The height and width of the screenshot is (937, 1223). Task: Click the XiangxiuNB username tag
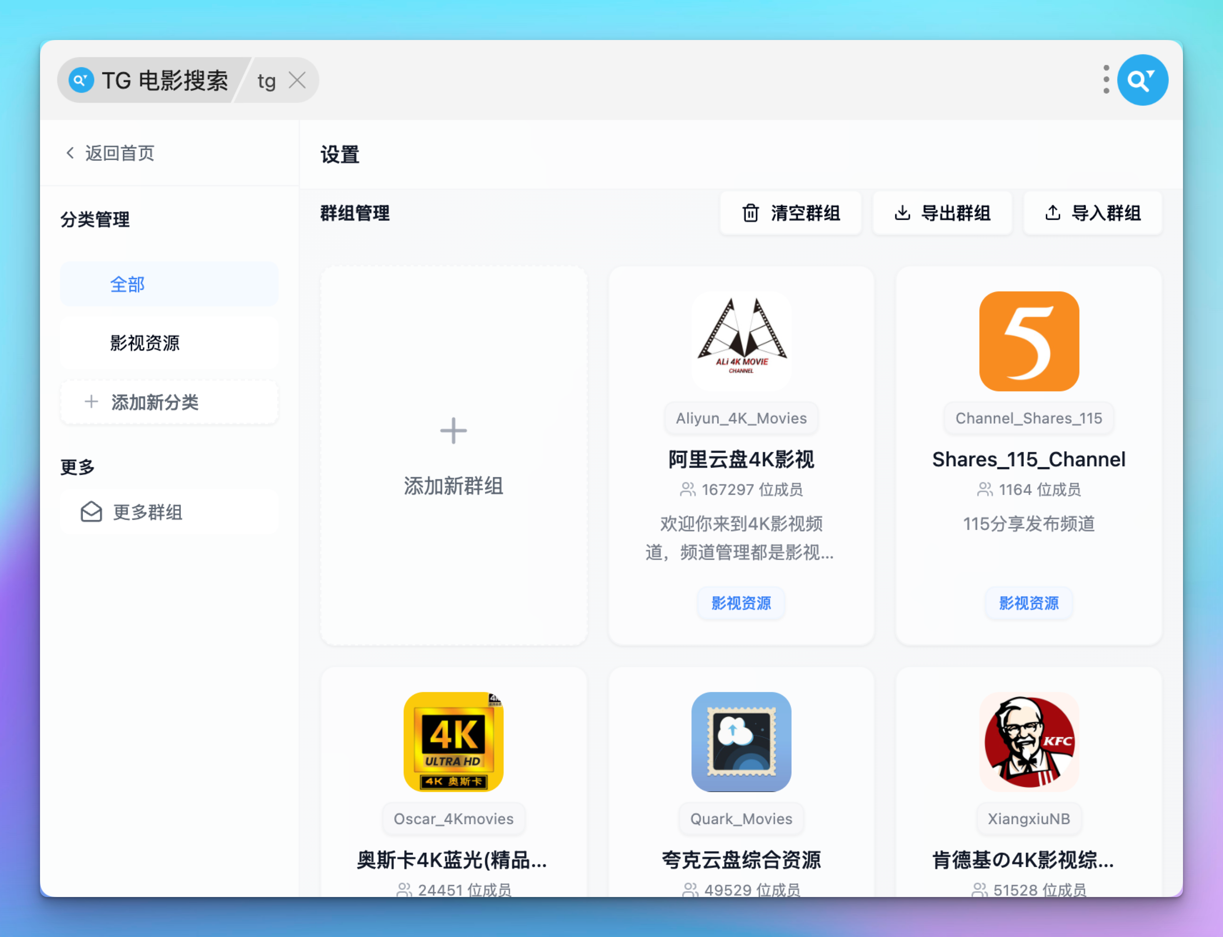coord(1029,819)
